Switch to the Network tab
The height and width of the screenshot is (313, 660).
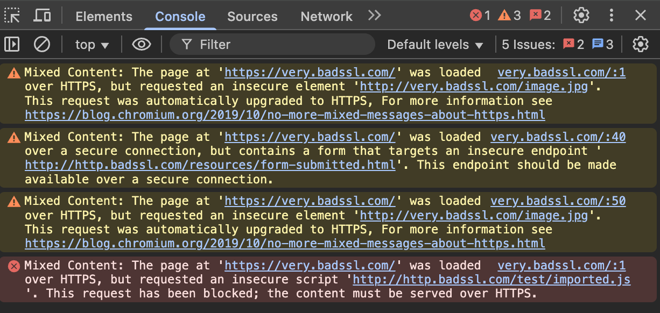tap(326, 16)
